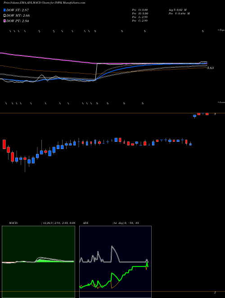
Task: Click the ADX panel heading
Action: (86, 223)
